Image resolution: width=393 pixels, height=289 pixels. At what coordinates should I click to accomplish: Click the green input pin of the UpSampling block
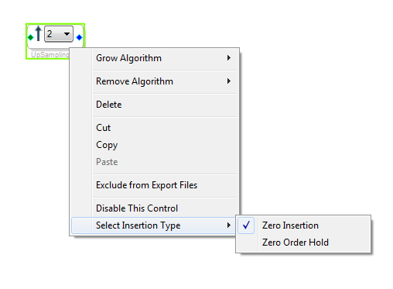coord(30,38)
